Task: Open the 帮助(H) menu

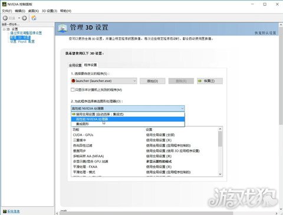Action: [x=65, y=11]
